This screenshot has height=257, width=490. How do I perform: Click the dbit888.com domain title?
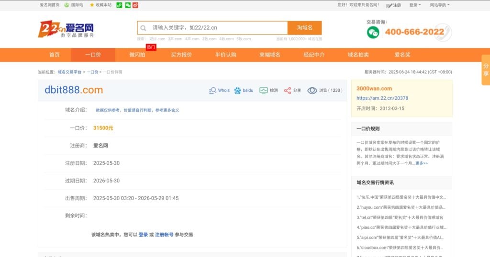[x=74, y=90]
